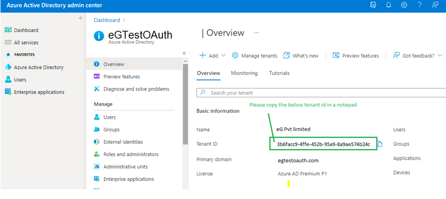Click the Azure Active Directory diamond icon

click(8, 67)
